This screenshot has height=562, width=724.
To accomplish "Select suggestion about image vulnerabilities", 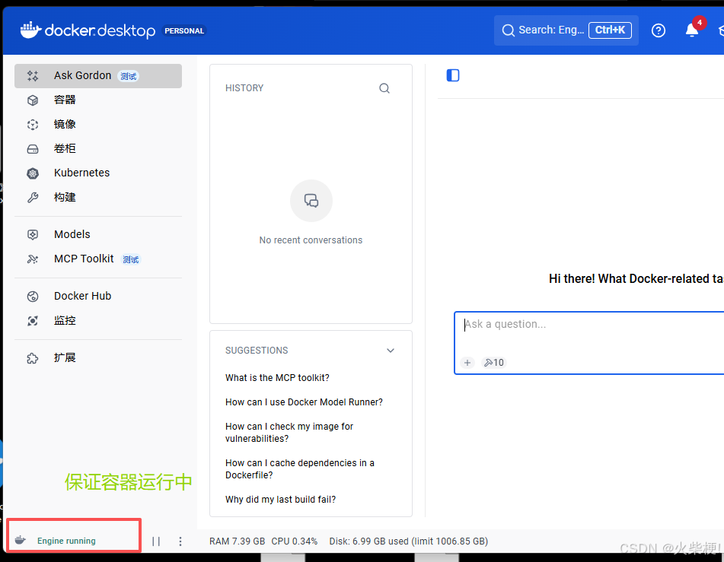I will (289, 433).
